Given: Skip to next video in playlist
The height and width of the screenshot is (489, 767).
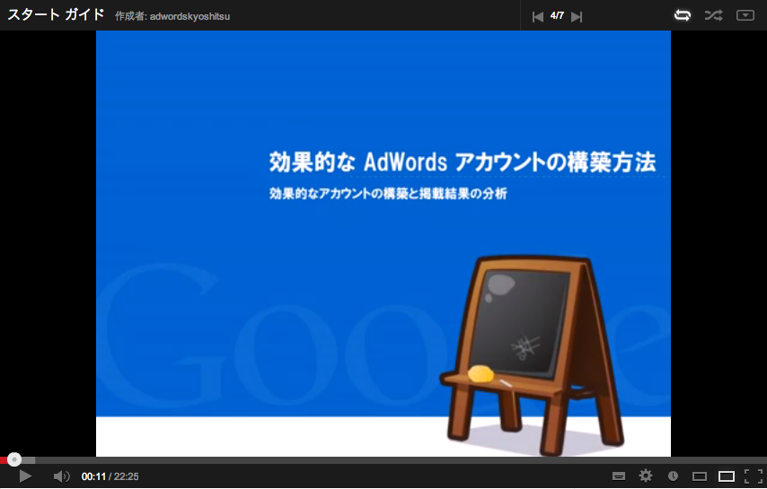Looking at the screenshot, I should tap(577, 17).
